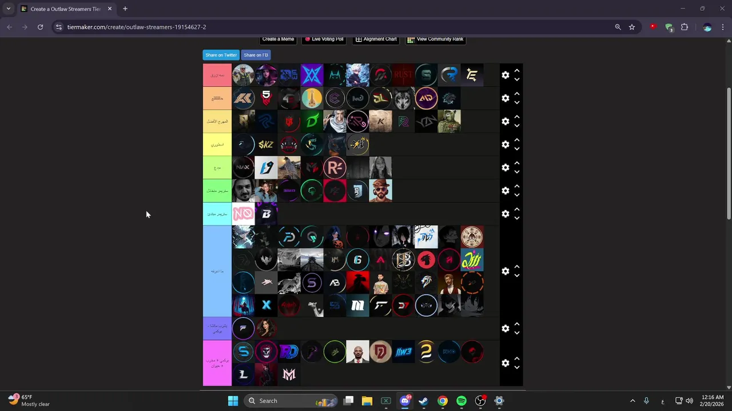Show hidden system tray icons chevron
Image resolution: width=732 pixels, height=411 pixels.
[x=632, y=401]
